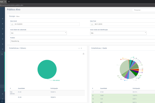Open the 'Inclui idade não cadastrada' dropdown
The height and width of the screenshot is (103, 155).
click(38, 33)
